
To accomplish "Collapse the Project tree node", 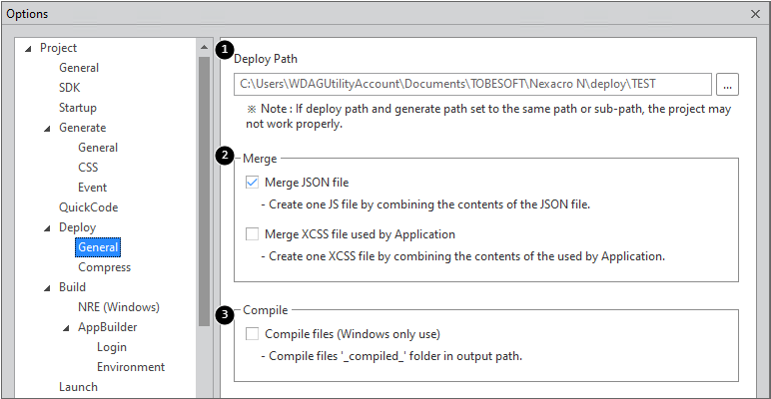I will point(28,48).
